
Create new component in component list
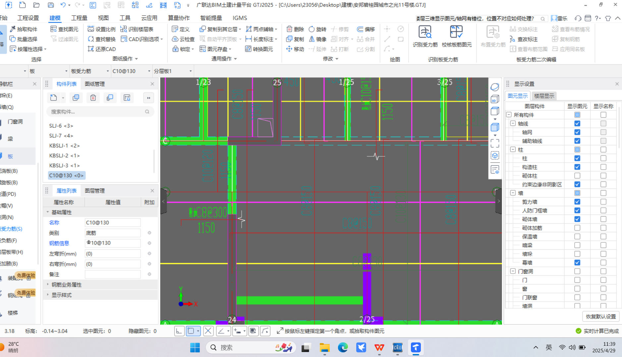[54, 98]
